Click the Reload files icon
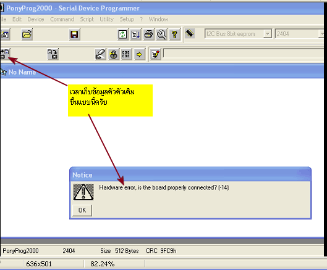The width and height of the screenshot is (327, 270). click(x=122, y=35)
